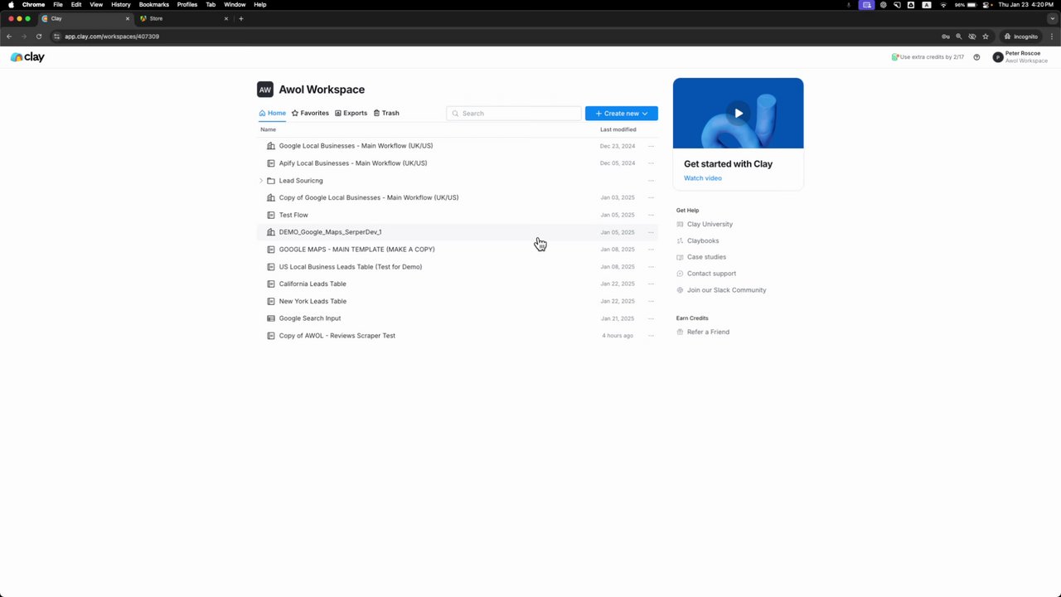
Task: Open DEMO_Google_Maps_SerperDev_1 table name
Action: coord(330,232)
